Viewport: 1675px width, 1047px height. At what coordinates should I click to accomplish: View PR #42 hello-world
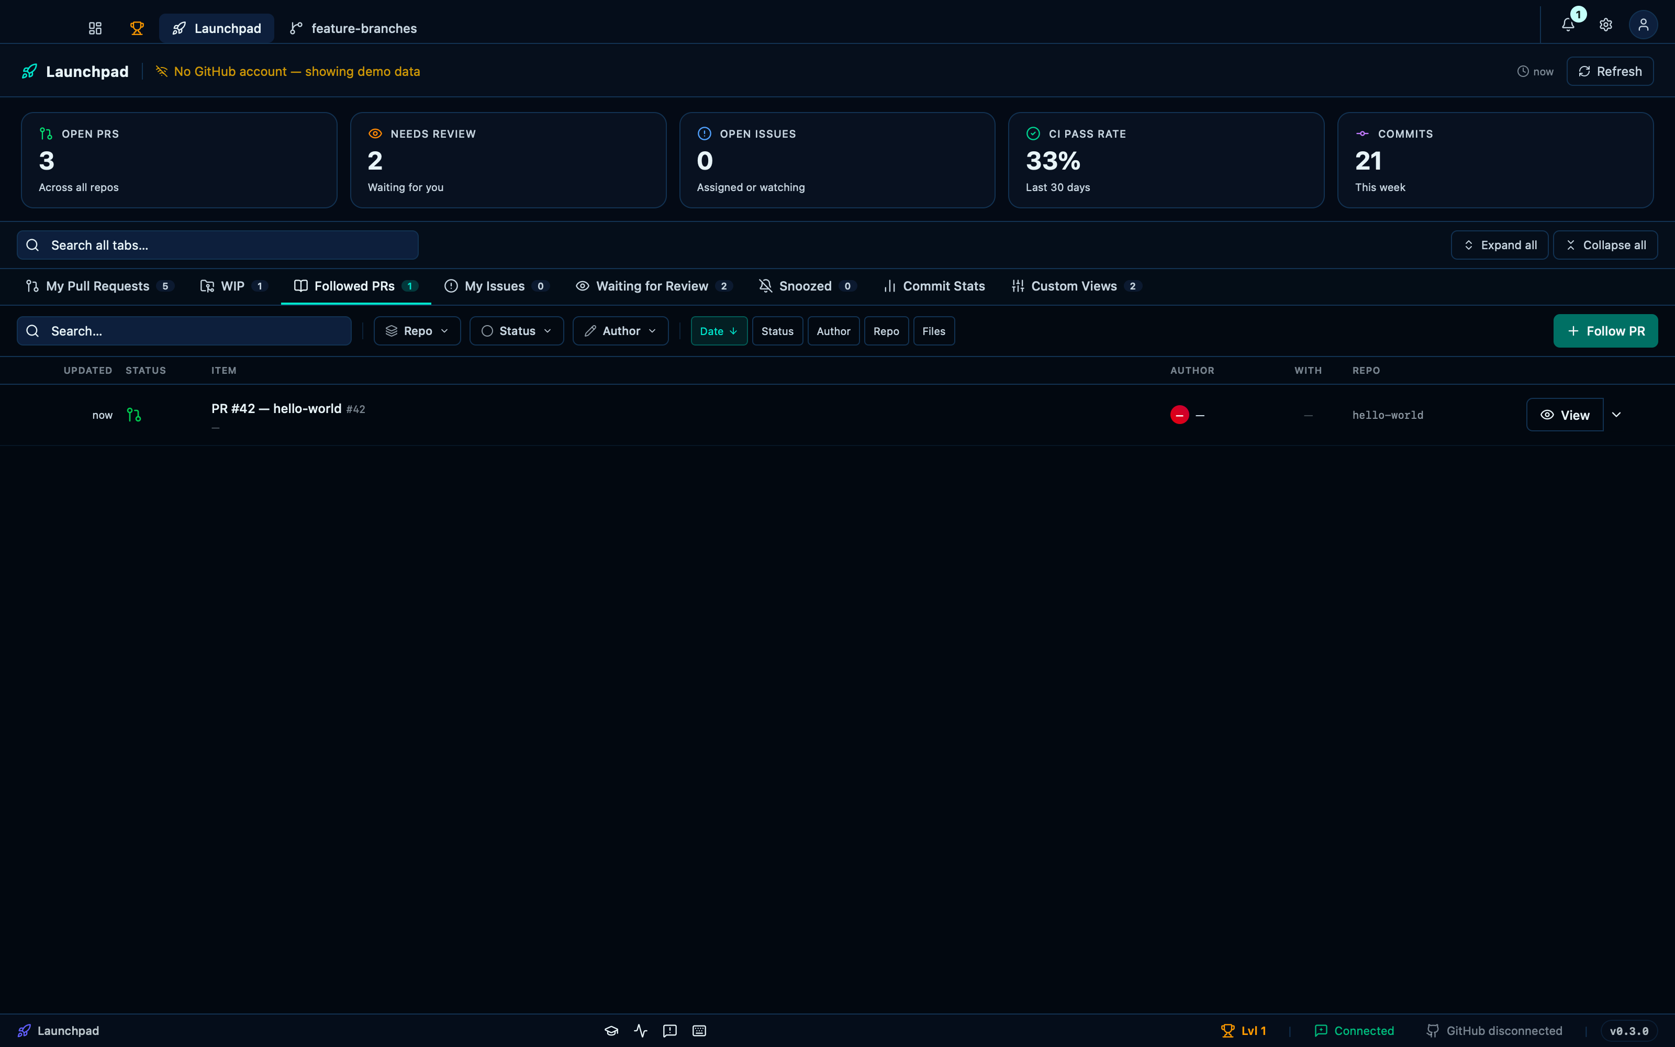pos(1564,415)
